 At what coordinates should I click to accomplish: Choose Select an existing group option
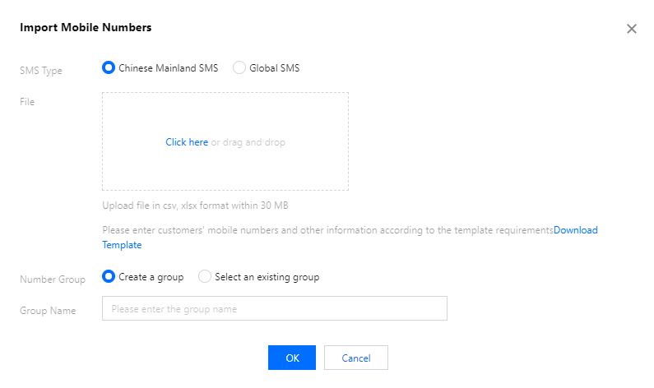tap(205, 277)
